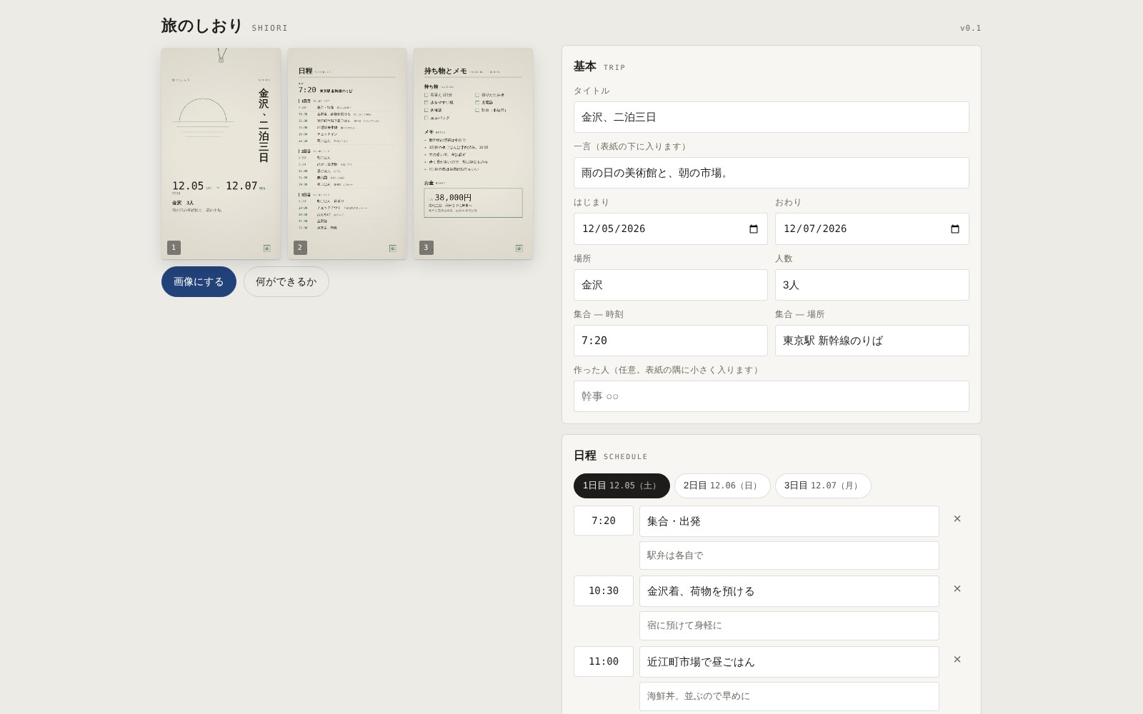Edit the 集合 場所 field 東京駅 新幹線のりば
Screen dimensions: 1143x714
pyautogui.click(x=872, y=341)
